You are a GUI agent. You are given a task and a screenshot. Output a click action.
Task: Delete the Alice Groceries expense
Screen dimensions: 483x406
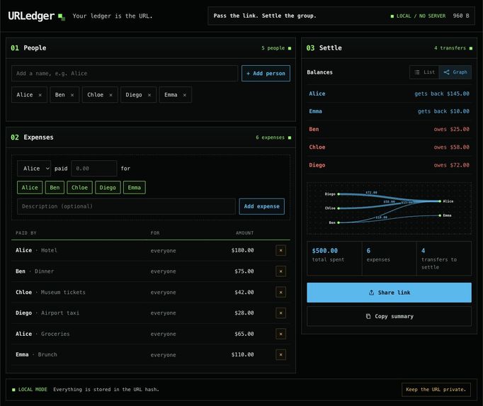coord(280,334)
